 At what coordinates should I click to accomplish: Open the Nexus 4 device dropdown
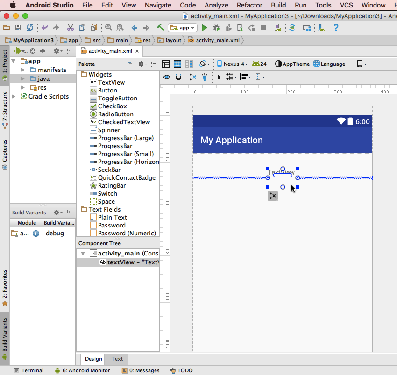[x=232, y=64]
